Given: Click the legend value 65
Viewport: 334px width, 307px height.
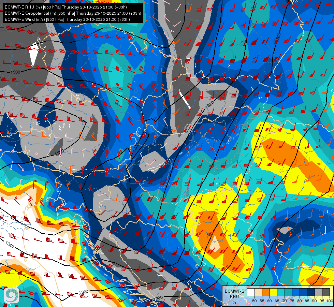Looking at the screenshot, I should pyautogui.click(x=277, y=301).
